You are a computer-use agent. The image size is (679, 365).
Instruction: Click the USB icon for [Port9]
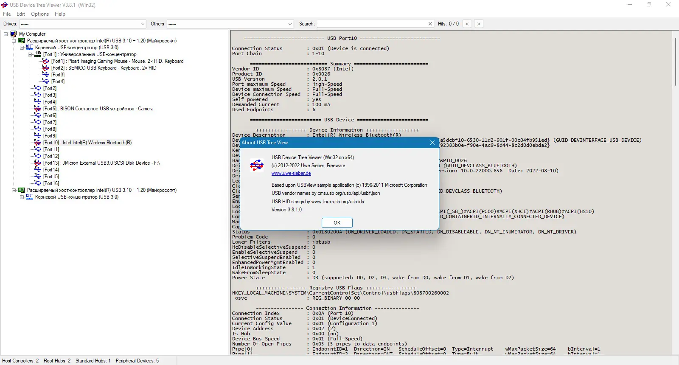[x=38, y=136]
